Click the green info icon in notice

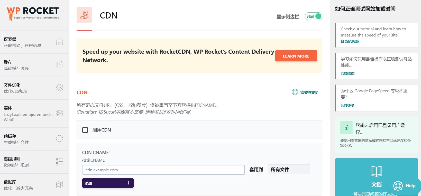pyautogui.click(x=346, y=128)
